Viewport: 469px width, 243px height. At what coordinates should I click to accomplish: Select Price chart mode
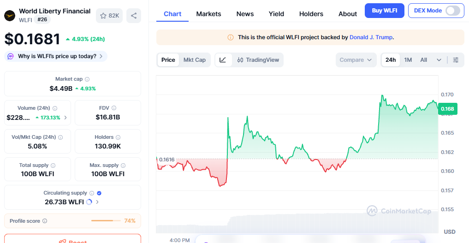[x=168, y=60]
